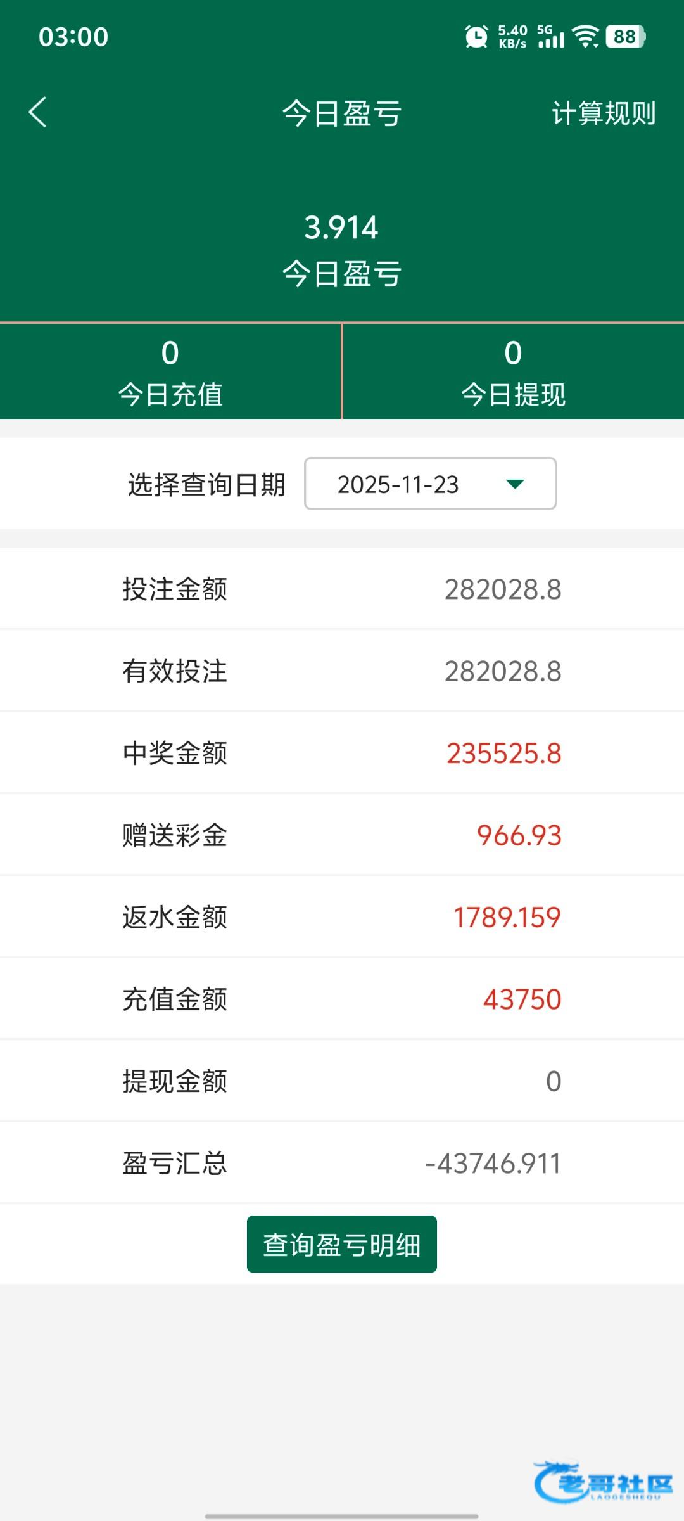Tap the 返水金额 value 1789.159

[x=507, y=917]
